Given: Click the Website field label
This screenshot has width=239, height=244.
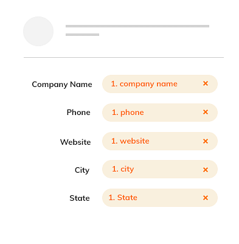Looking at the screenshot, I should click(x=75, y=142).
